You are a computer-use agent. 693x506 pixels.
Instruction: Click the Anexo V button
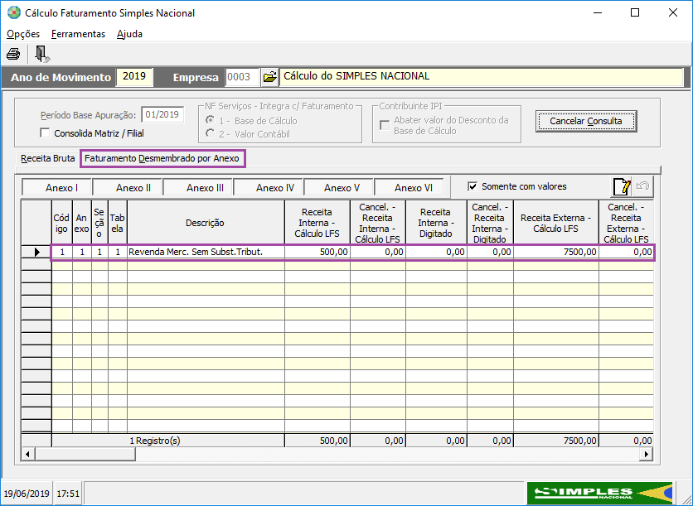tap(339, 188)
